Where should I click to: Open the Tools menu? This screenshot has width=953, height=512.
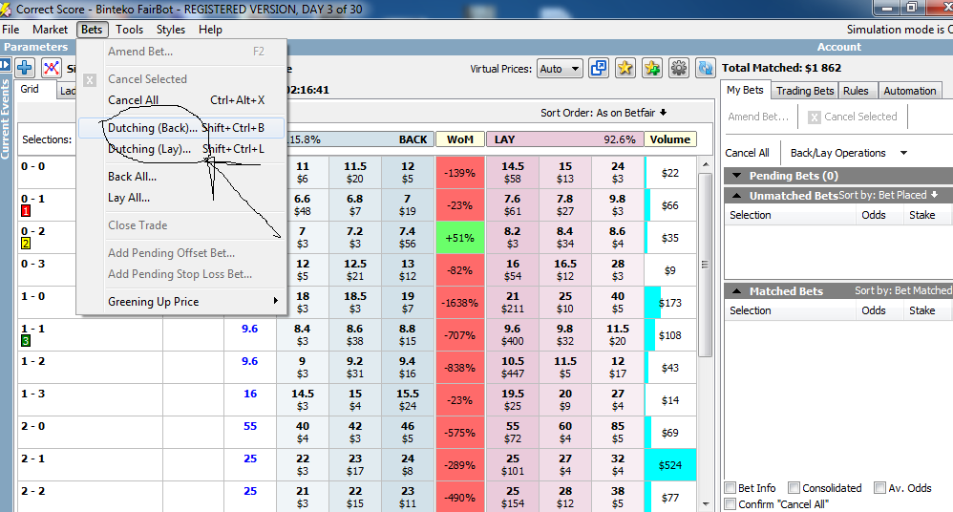[x=130, y=30]
